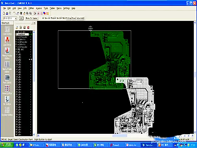The height and width of the screenshot is (148, 197).
Task: Open the CAM Editor shortcut
Action: click(x=7, y=30)
